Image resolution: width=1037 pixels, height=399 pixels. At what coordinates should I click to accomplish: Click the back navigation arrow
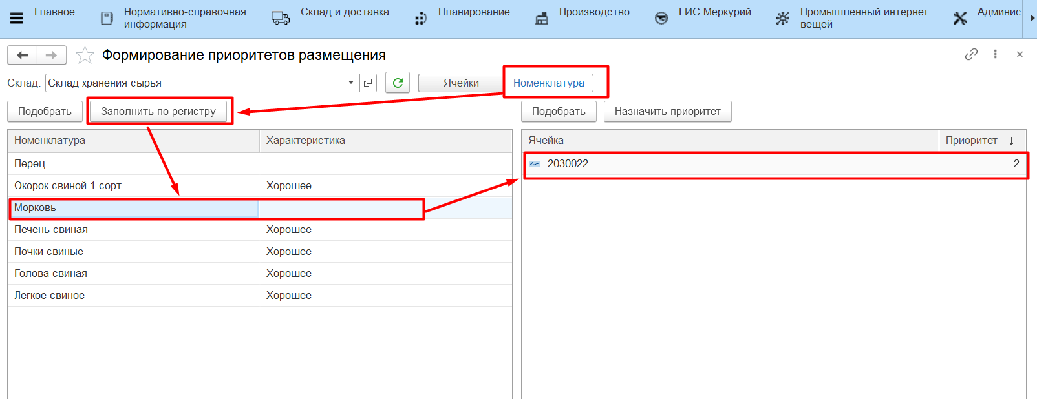pyautogui.click(x=23, y=56)
